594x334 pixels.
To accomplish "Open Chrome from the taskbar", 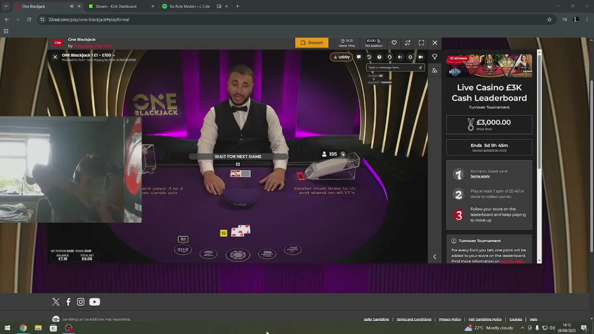I will click(x=23, y=328).
